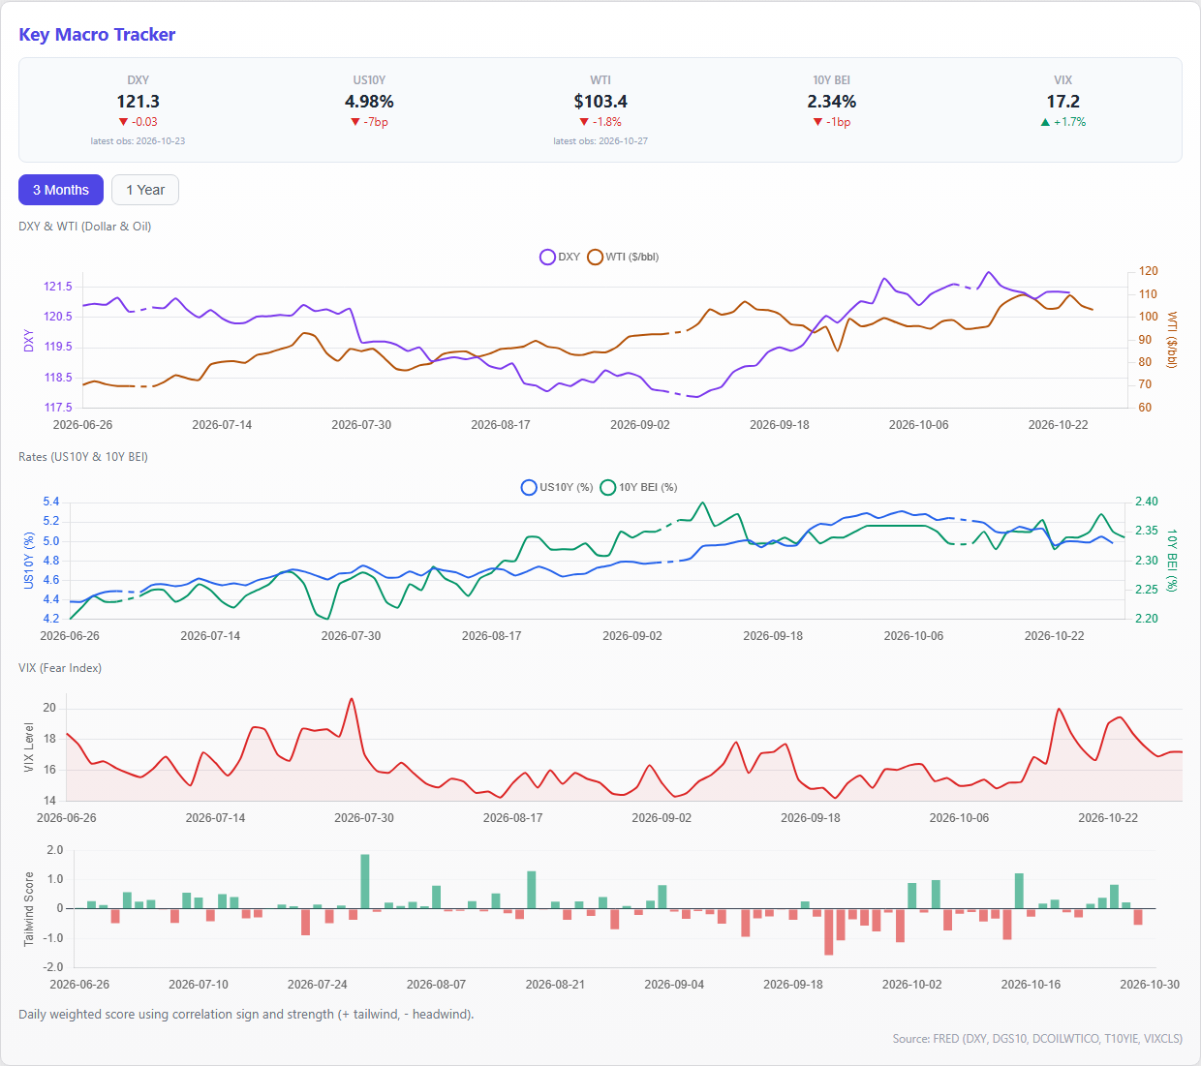The width and height of the screenshot is (1201, 1066).
Task: Click the WTI ($/bbl) legend label
Action: [x=631, y=257]
